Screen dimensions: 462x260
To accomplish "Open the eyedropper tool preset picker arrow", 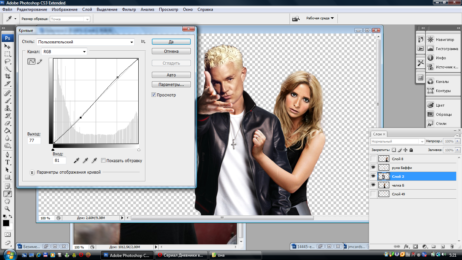I will [15, 19].
